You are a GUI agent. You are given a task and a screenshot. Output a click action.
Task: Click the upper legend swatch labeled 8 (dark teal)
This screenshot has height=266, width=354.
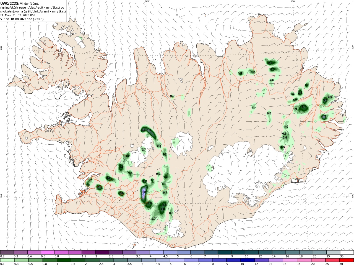pyautogui.click(x=225, y=252)
